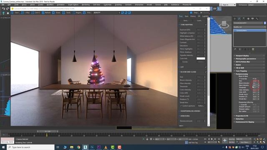Open the Utilities wrench panel icon
This screenshot has height=150, width=267.
(x=257, y=19)
